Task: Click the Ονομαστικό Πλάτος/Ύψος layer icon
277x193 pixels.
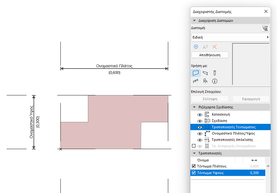Action: pos(207,133)
